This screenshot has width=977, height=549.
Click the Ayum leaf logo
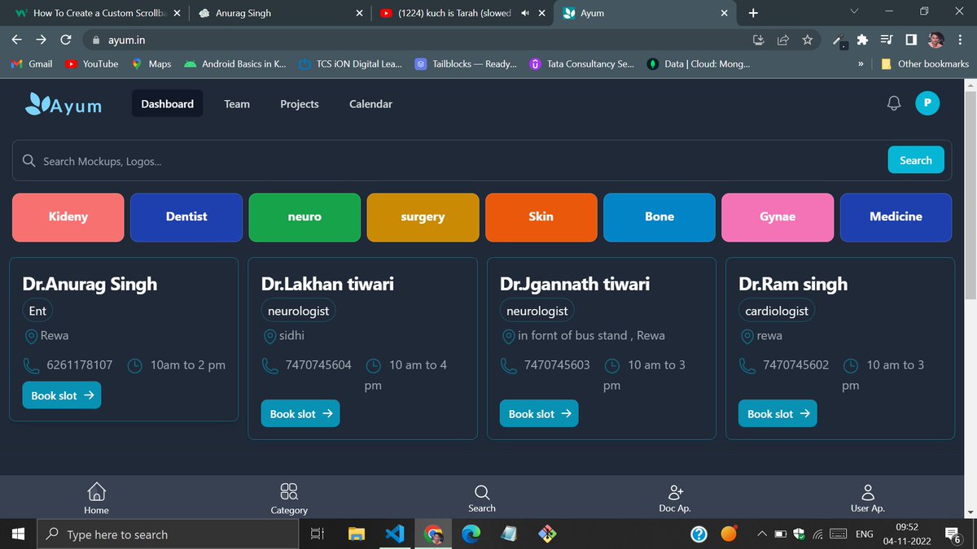click(64, 104)
